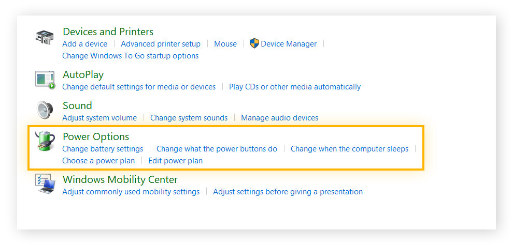Click the AutoPlay icon

coord(45,80)
